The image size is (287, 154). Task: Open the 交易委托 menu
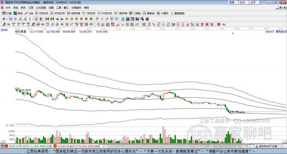pyautogui.click(x=76, y=8)
